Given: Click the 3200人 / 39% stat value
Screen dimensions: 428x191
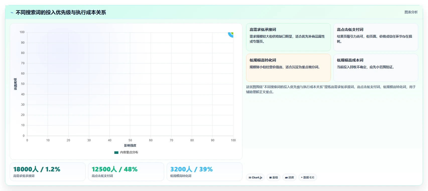Looking at the screenshot, I should [x=191, y=169].
